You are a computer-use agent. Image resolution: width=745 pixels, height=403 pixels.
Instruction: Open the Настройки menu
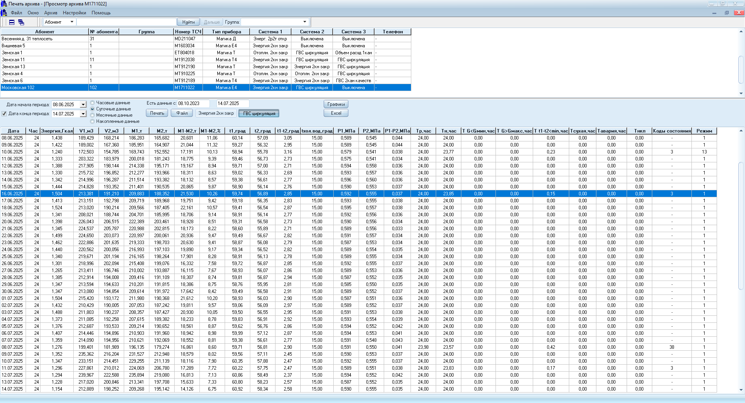coord(74,13)
